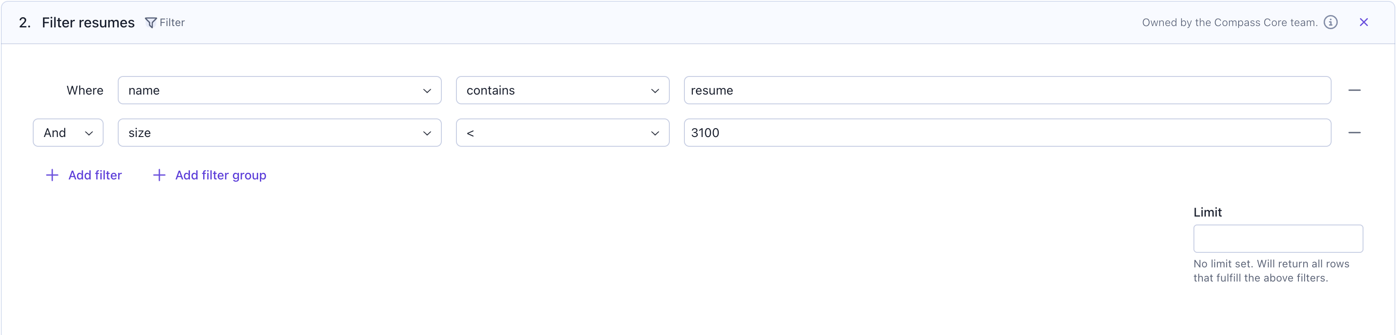
Task: Click the info icon next to owner text
Action: pyautogui.click(x=1330, y=22)
